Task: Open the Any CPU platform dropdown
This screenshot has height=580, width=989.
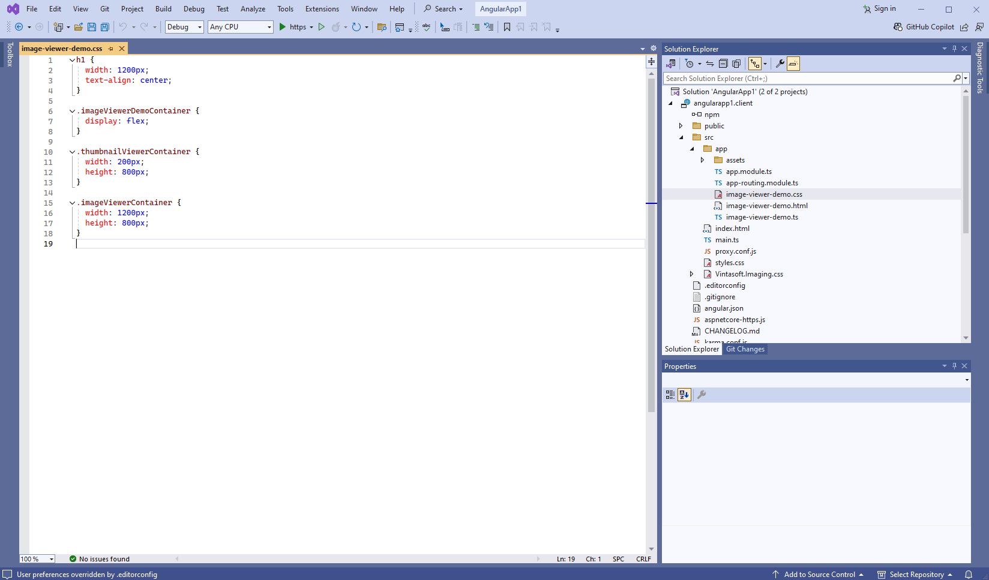Action: (240, 27)
